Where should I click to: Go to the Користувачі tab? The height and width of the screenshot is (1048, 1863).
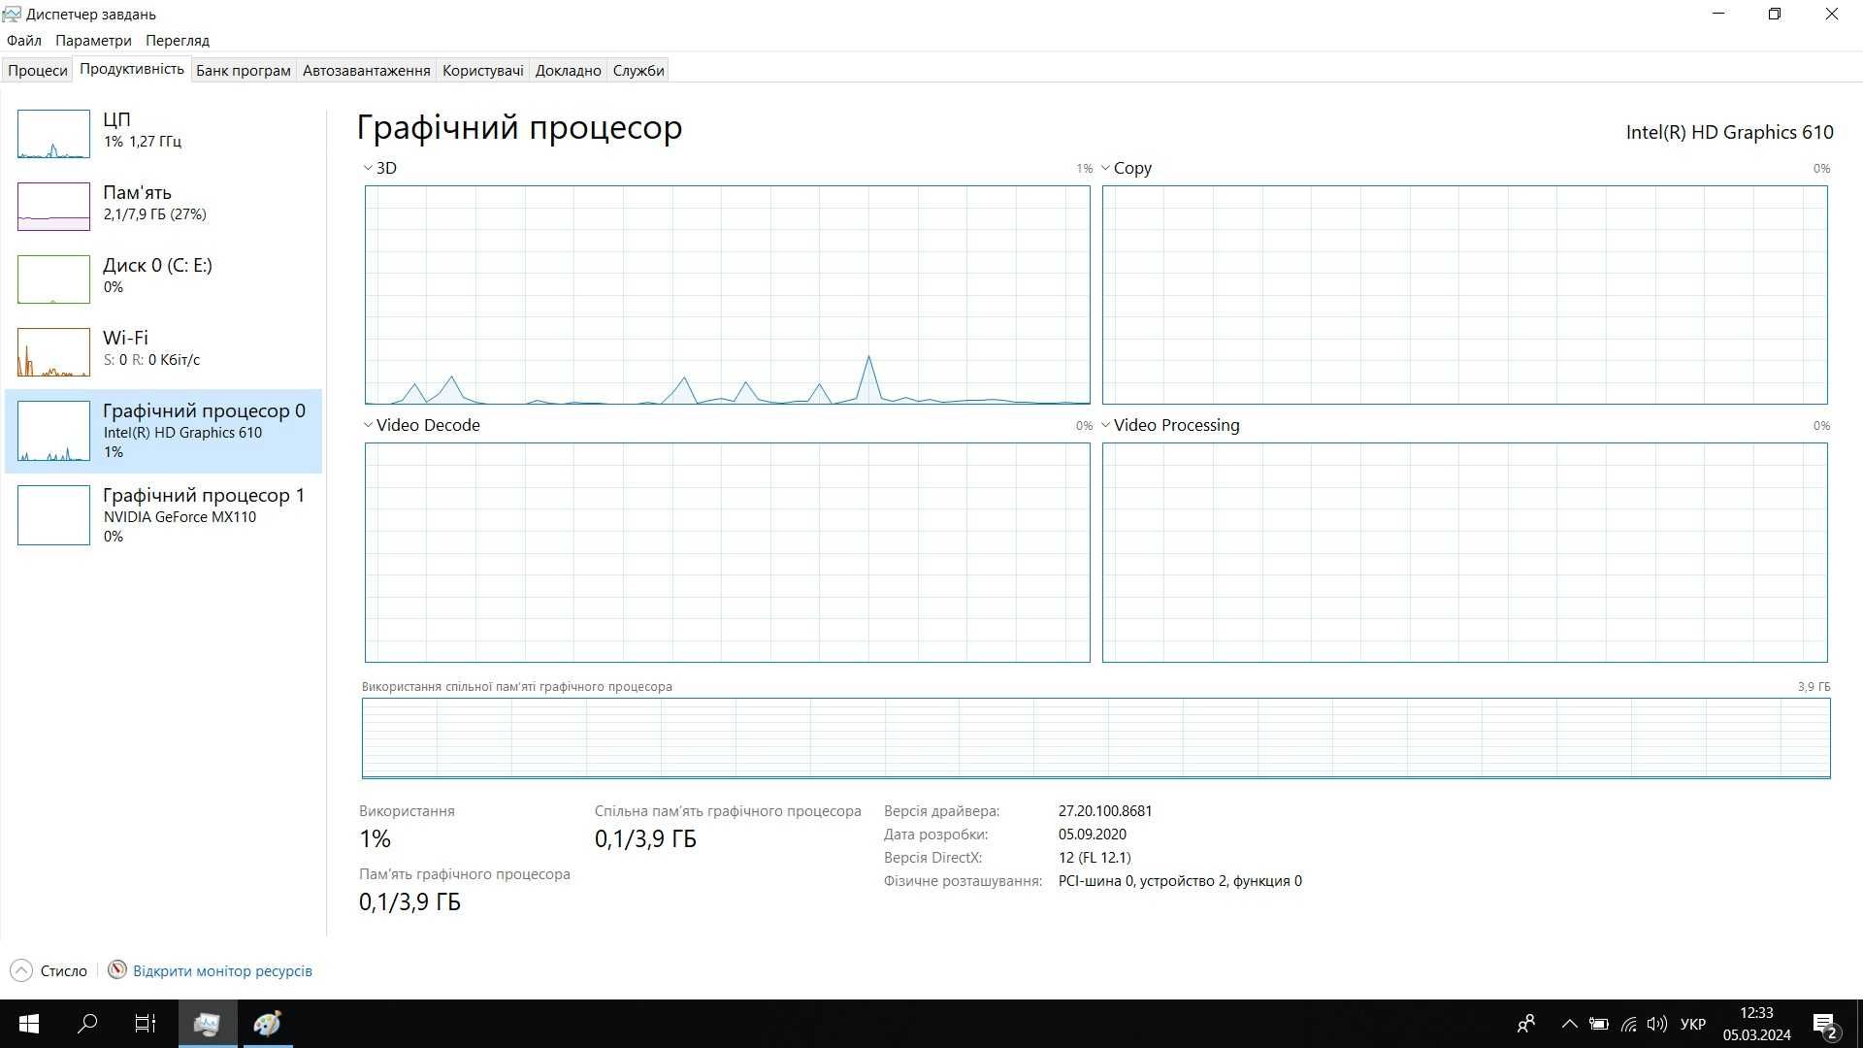(483, 70)
